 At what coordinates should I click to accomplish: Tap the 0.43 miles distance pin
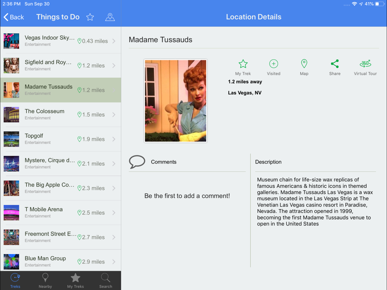click(79, 41)
